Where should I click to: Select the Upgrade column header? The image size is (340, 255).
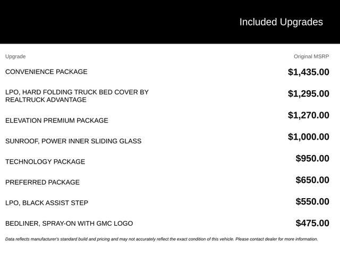click(x=15, y=57)
